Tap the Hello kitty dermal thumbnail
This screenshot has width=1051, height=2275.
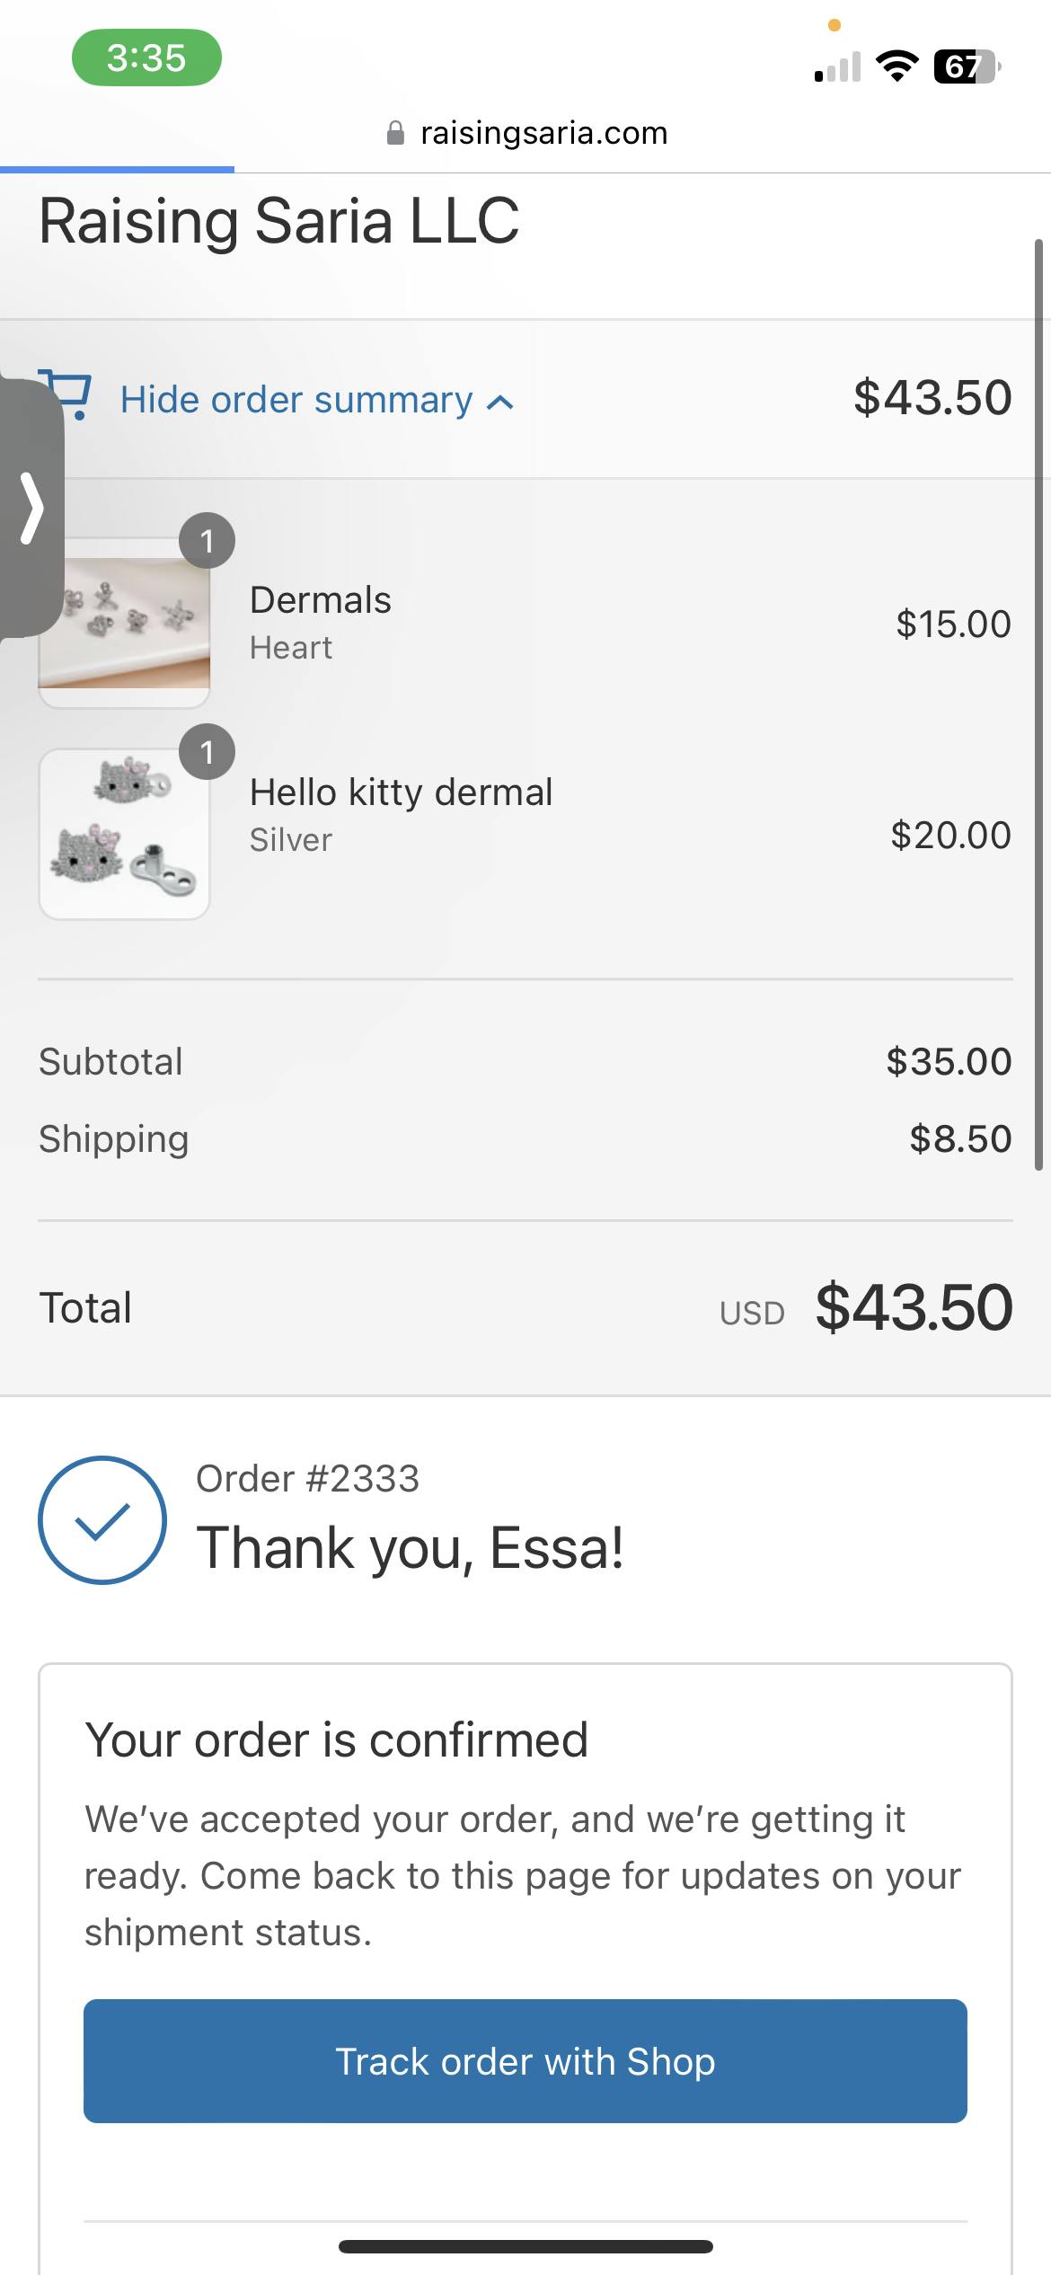tap(124, 834)
